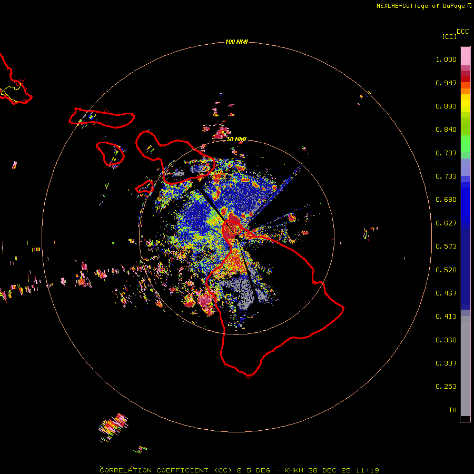
Task: Select the 0.467 scale value
Action: click(x=446, y=293)
